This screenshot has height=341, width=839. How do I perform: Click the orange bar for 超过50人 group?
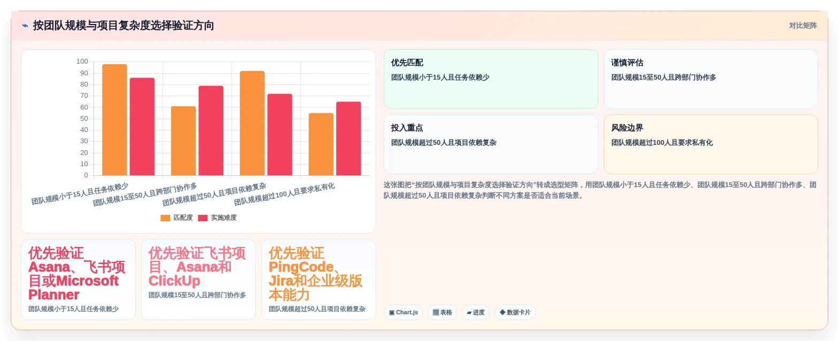coord(252,123)
